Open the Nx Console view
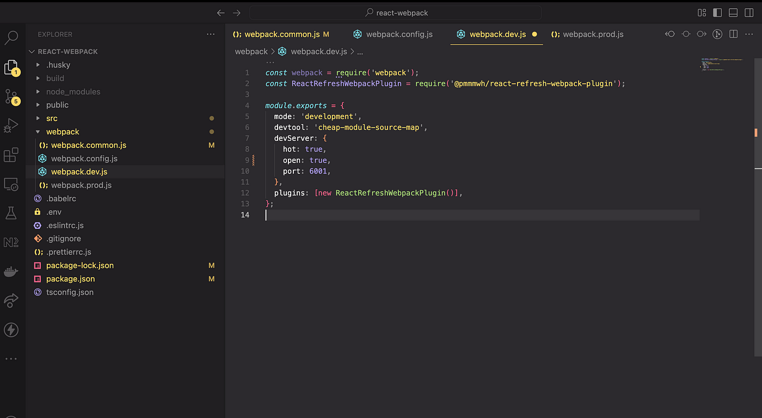The image size is (762, 418). tap(11, 242)
